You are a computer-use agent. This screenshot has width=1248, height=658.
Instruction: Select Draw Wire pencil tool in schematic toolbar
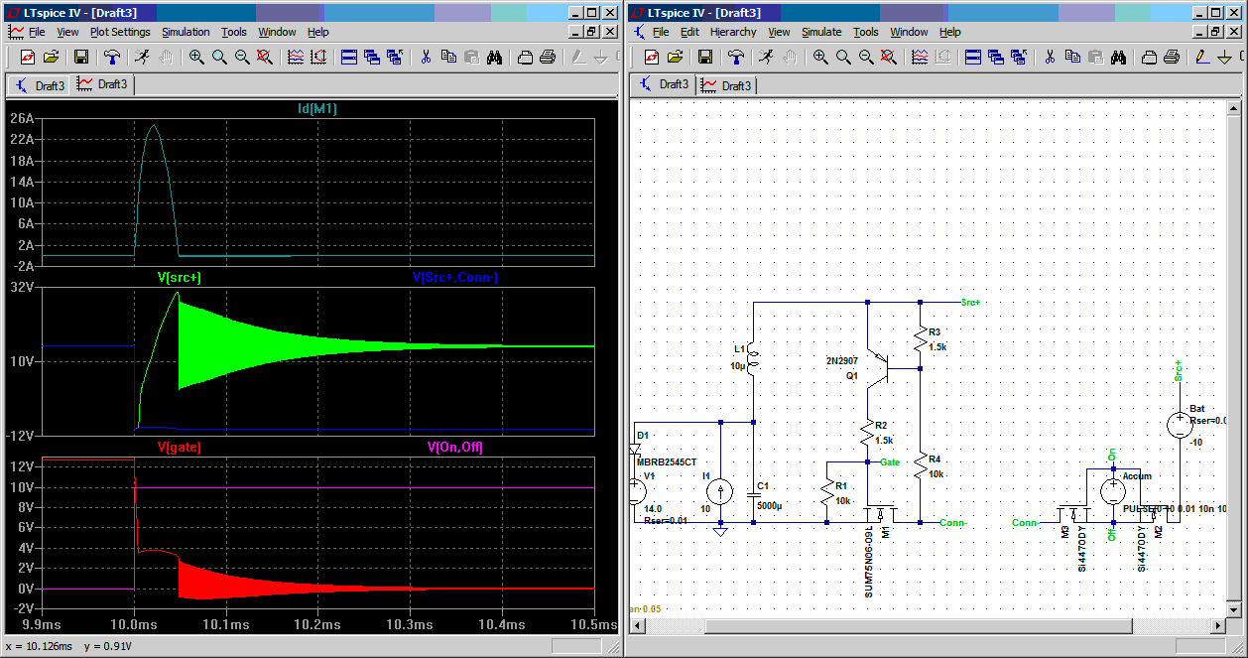(x=1201, y=57)
